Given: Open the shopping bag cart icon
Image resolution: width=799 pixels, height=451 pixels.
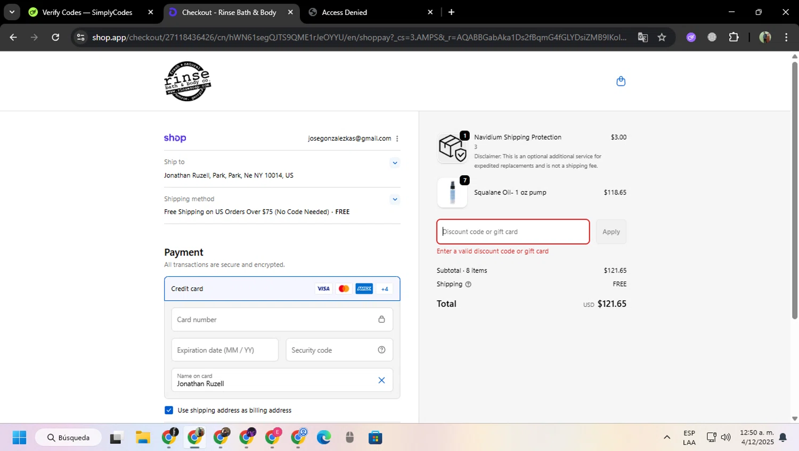Looking at the screenshot, I should [x=621, y=81].
